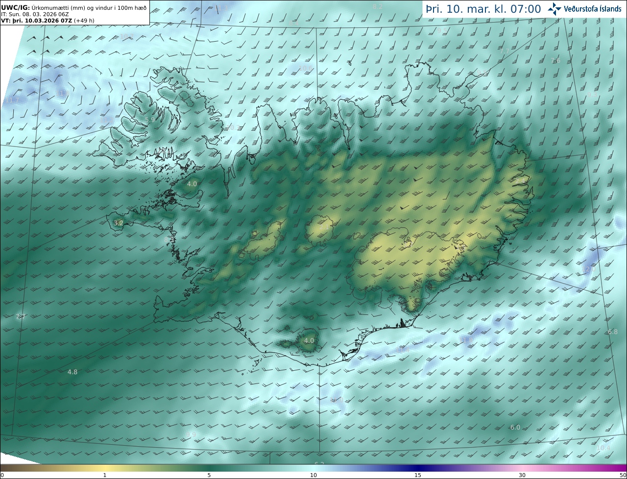The image size is (627, 479).
Task: Click the 'Veðurstofa Íslands' logo text
Action: pos(593,9)
